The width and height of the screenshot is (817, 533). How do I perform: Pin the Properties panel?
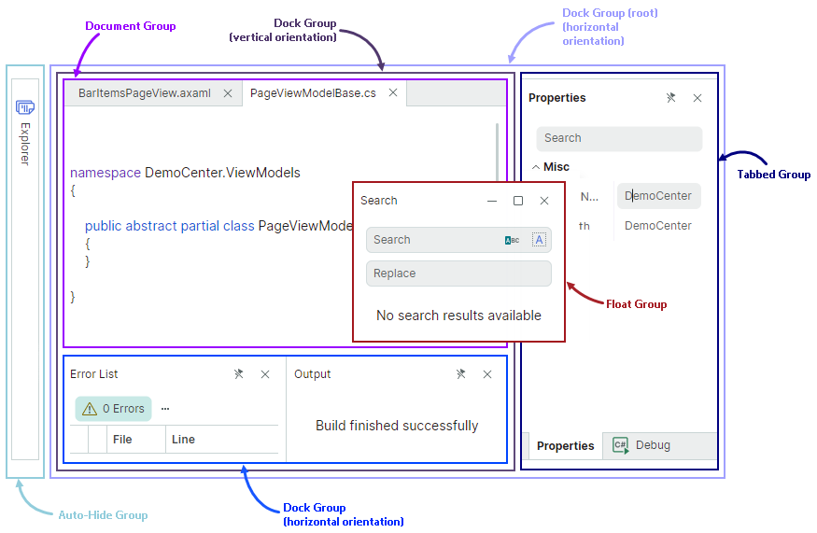(671, 97)
